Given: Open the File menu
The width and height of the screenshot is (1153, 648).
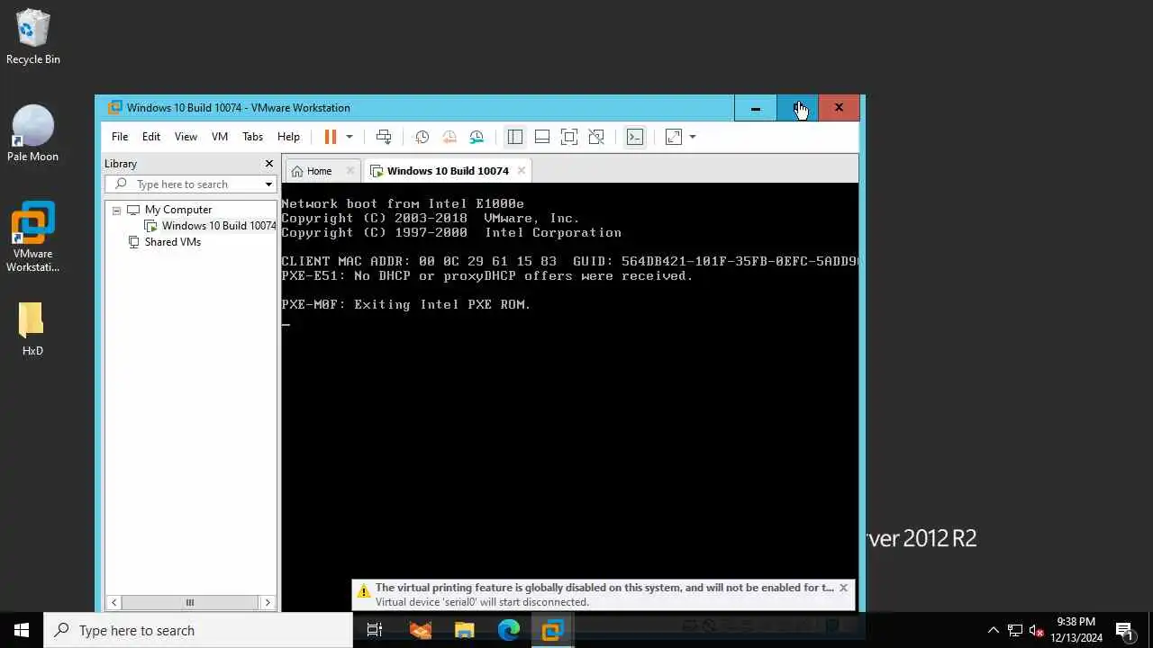Looking at the screenshot, I should [x=120, y=137].
